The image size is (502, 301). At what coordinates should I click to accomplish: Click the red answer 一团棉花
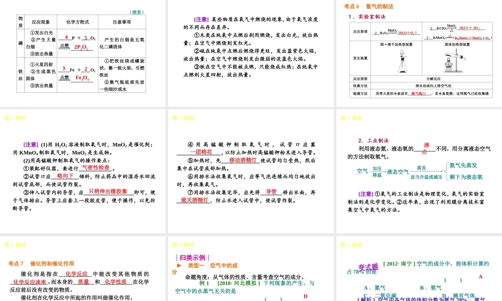tap(201, 152)
